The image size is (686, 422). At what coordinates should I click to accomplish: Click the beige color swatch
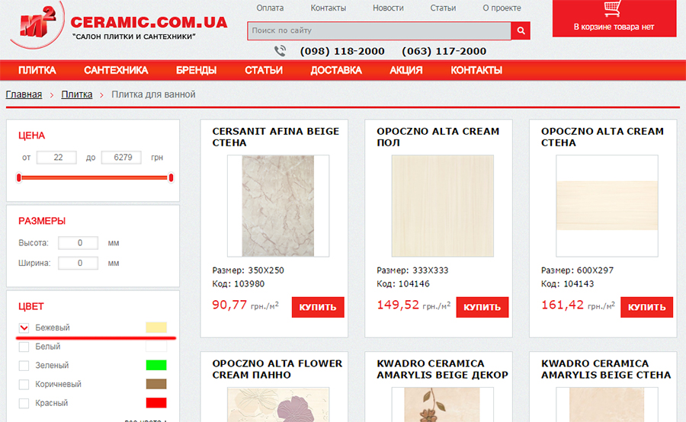[x=156, y=328]
